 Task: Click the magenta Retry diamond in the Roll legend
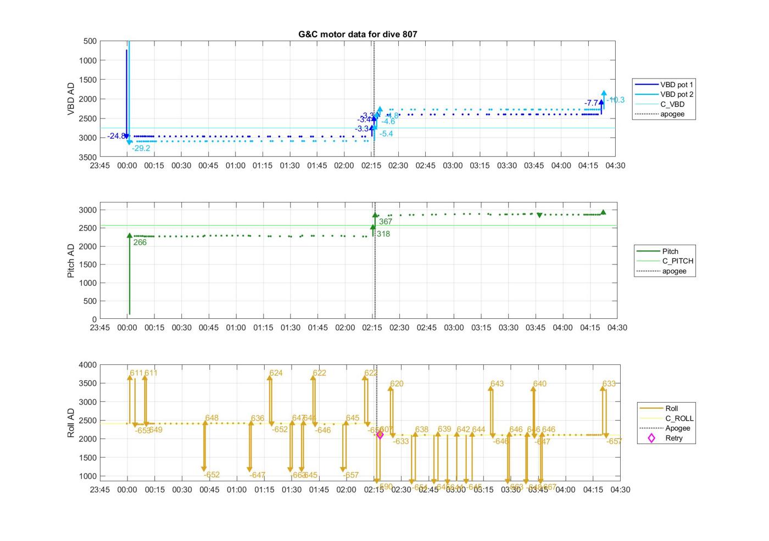tap(651, 438)
